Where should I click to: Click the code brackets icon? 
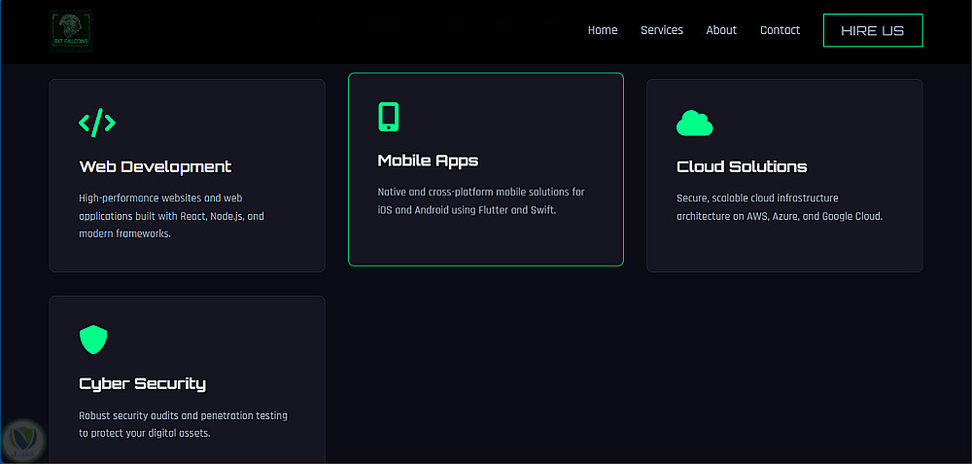[x=97, y=123]
